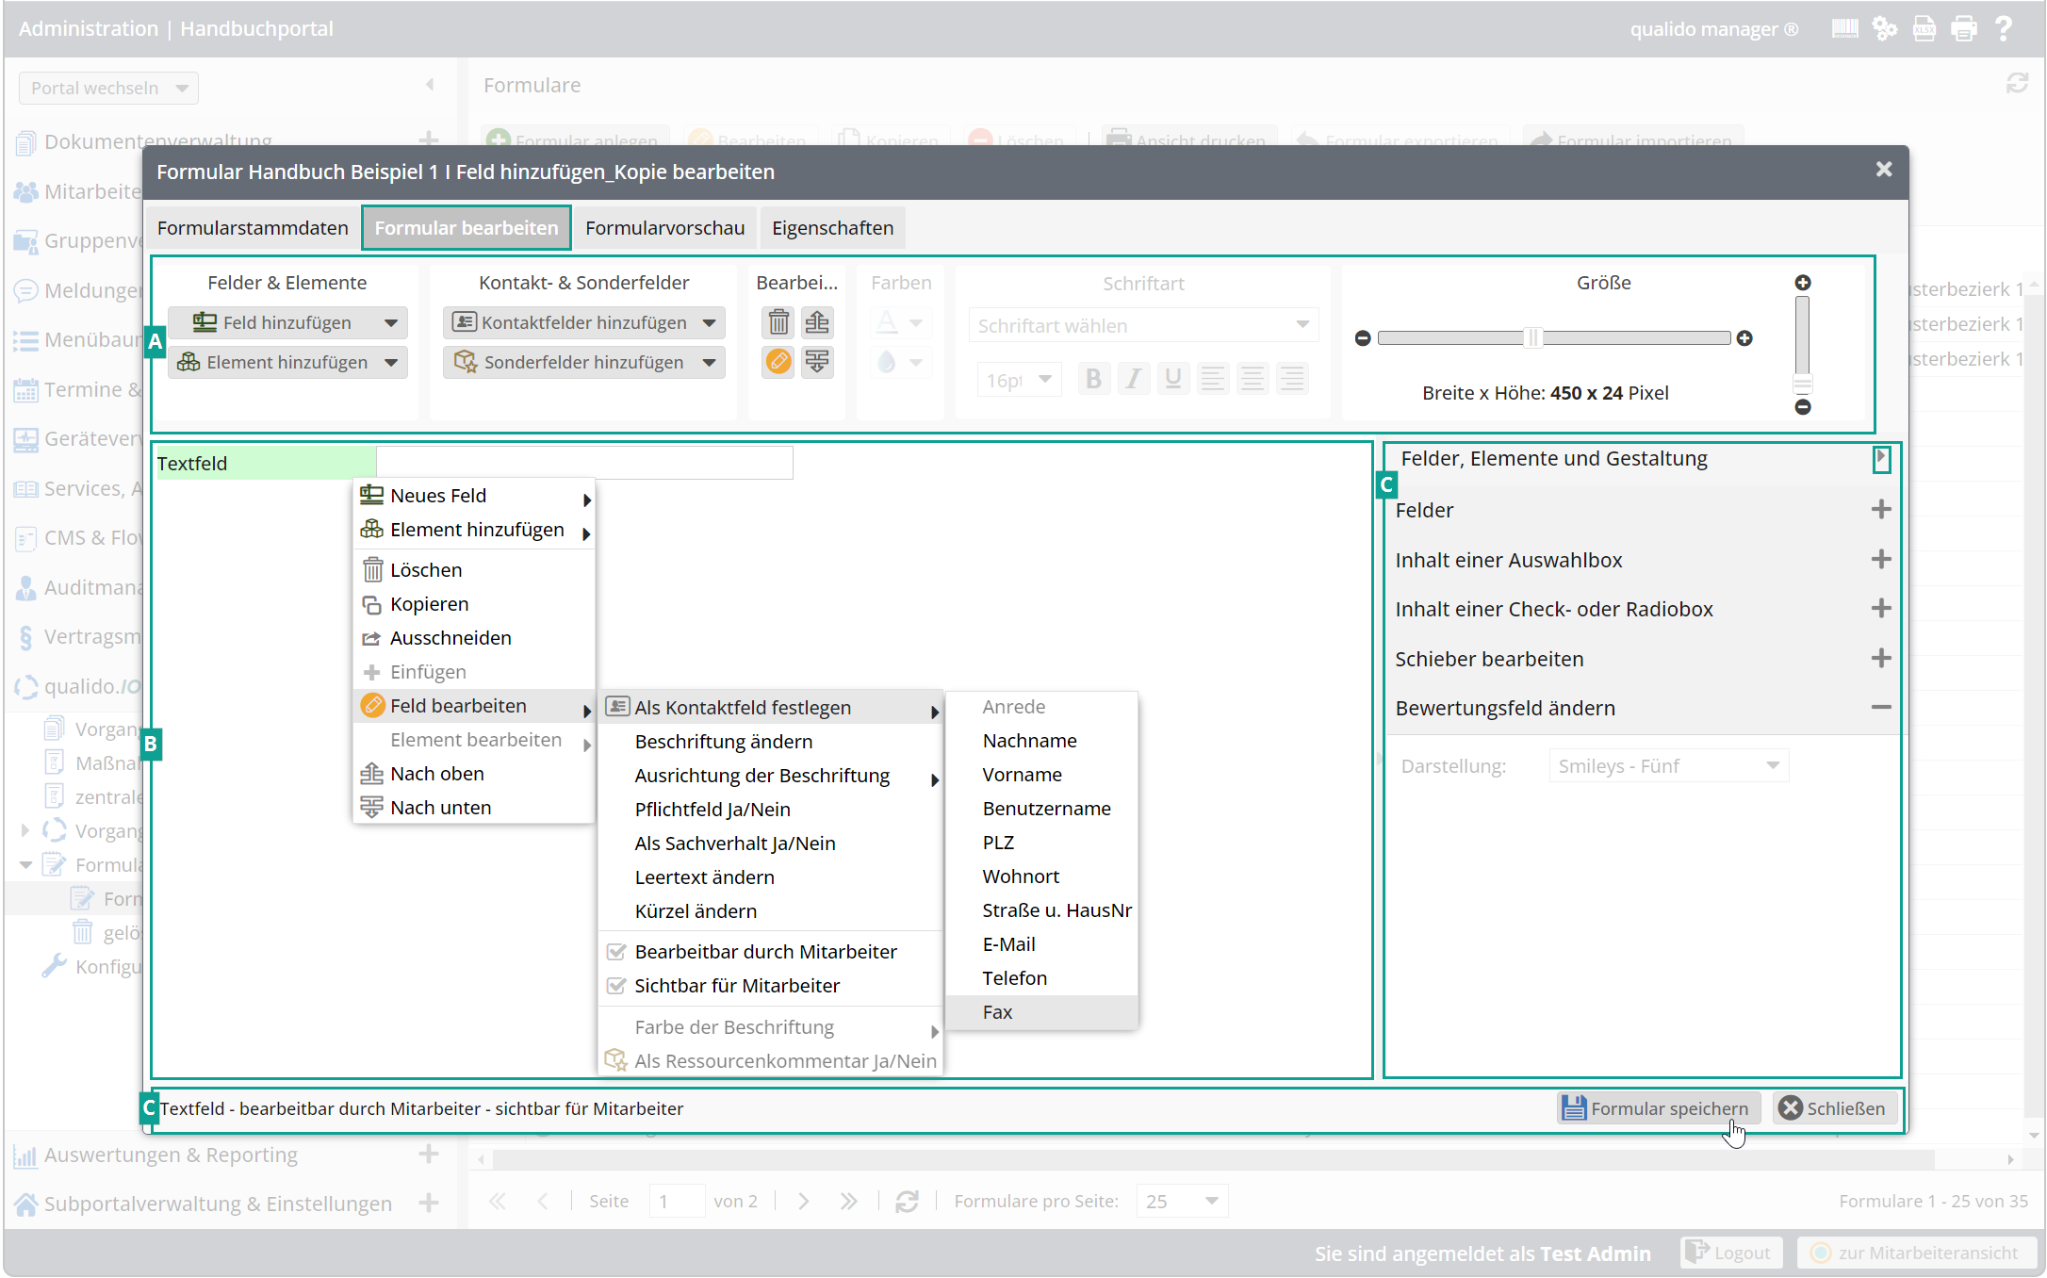Screen dimensions: 2047x1278
Task: Click the width plus icon right of slider
Action: click(x=1744, y=338)
